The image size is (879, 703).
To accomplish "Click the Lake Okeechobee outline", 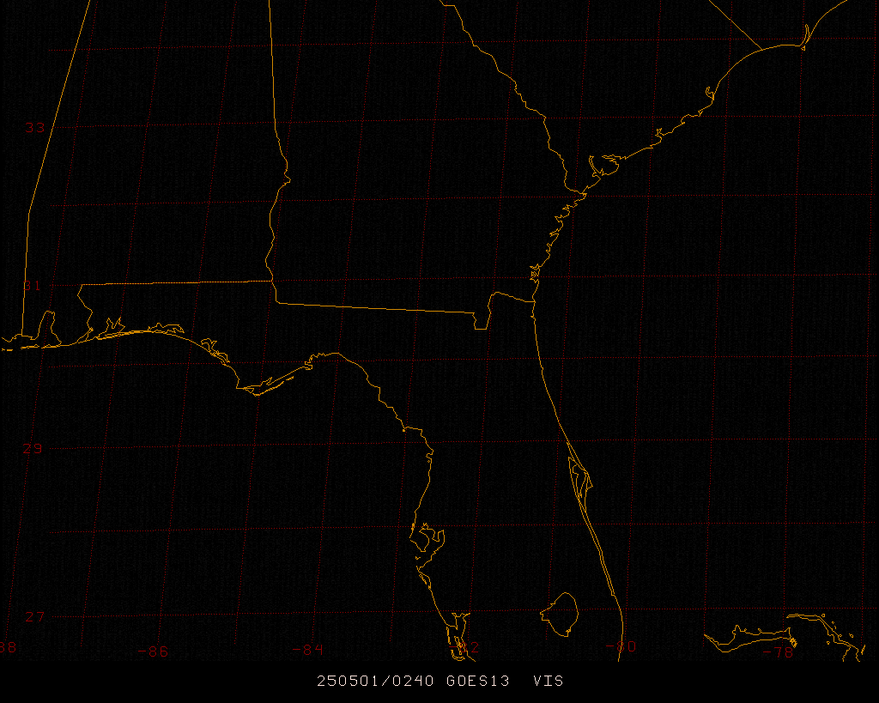I will [x=560, y=614].
